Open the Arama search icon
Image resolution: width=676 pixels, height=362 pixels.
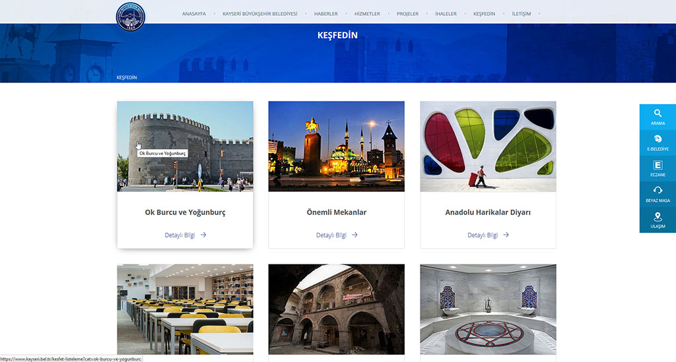(658, 113)
